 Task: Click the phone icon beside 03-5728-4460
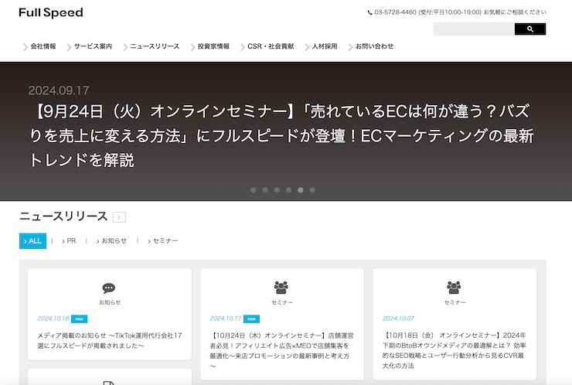pos(369,12)
